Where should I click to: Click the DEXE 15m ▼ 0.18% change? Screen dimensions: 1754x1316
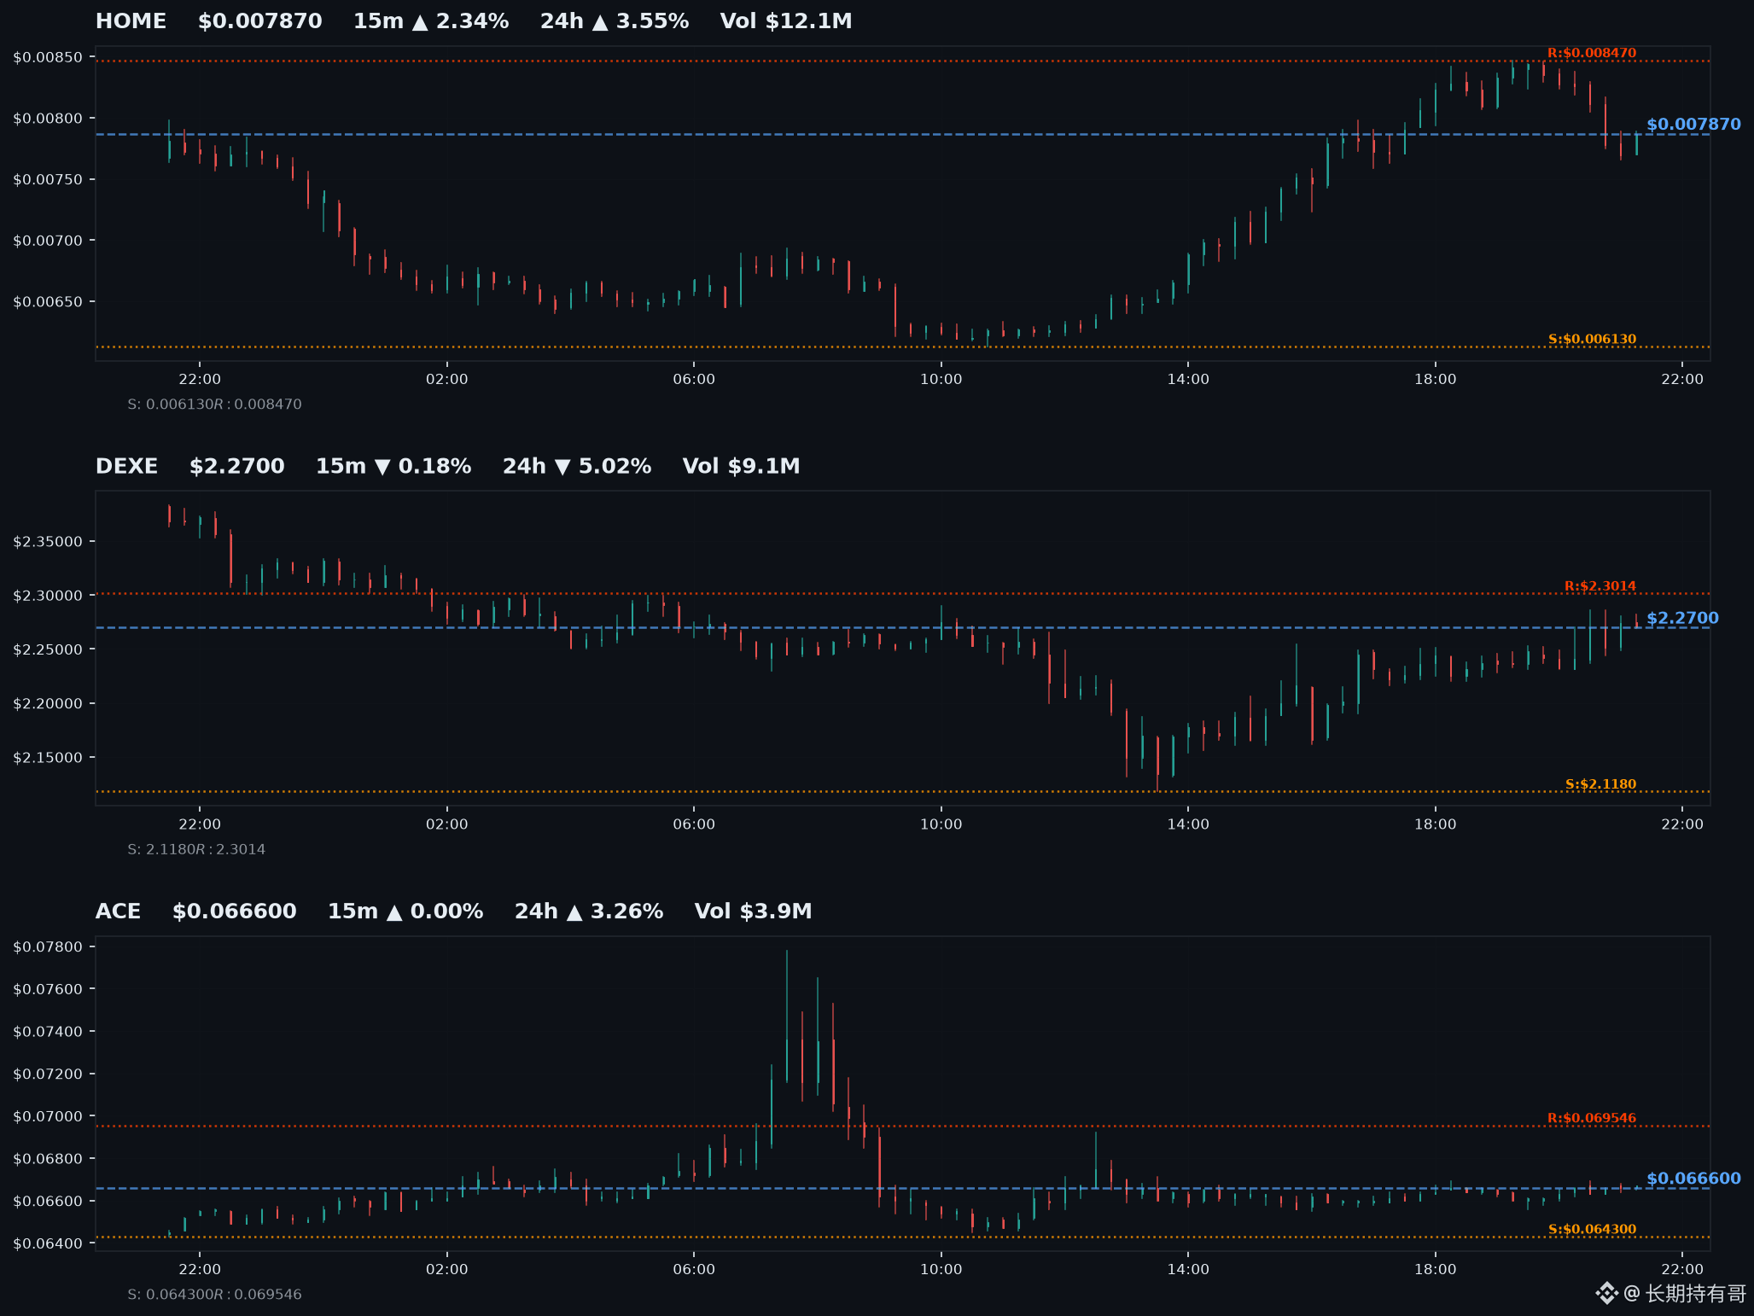coord(393,467)
